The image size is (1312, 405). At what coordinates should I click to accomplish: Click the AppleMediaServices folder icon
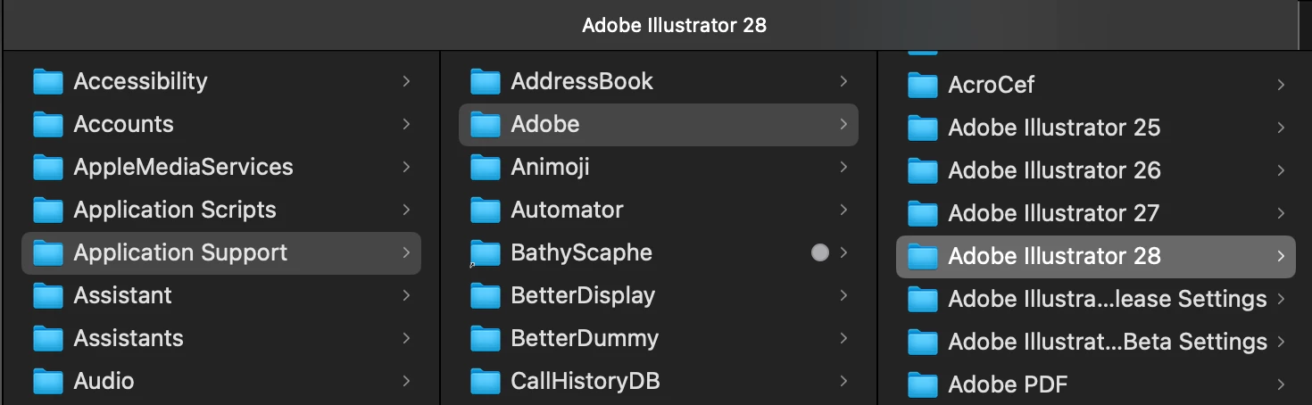click(48, 168)
